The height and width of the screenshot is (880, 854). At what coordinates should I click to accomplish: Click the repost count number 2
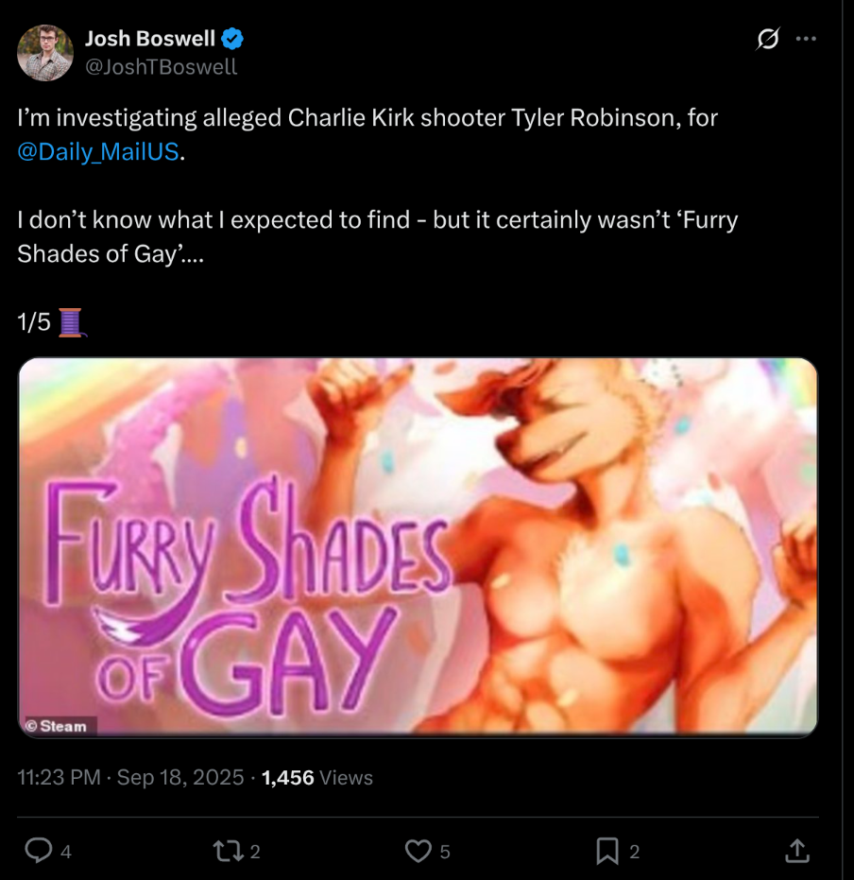(x=255, y=852)
